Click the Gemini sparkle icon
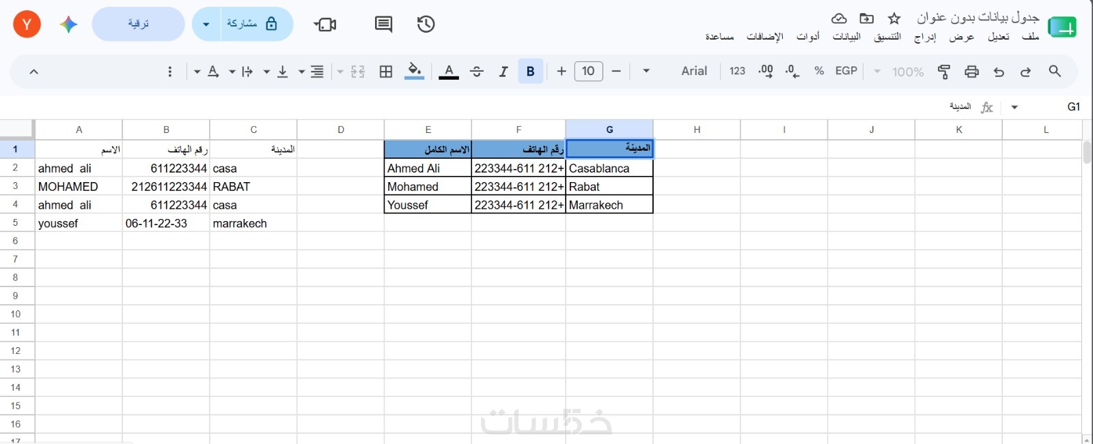Screen dimensions: 1093x444 coord(68,25)
